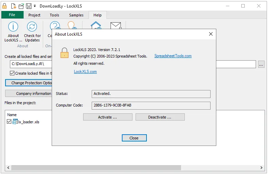Click the Computer Code text field

151,105
